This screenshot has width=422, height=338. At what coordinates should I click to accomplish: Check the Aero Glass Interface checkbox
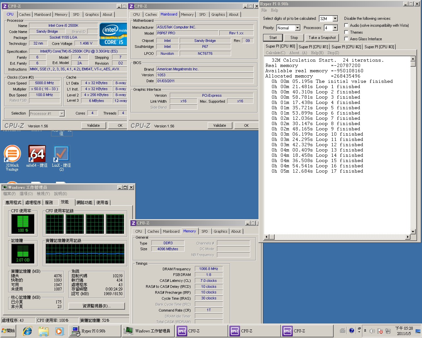tap(346, 39)
